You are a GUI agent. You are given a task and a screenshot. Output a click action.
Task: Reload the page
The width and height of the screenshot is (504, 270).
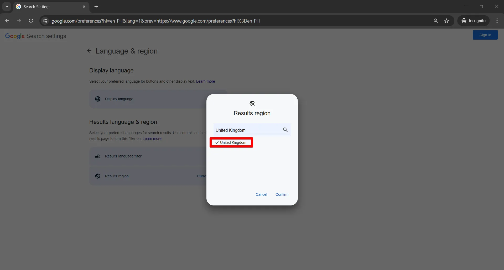(31, 21)
